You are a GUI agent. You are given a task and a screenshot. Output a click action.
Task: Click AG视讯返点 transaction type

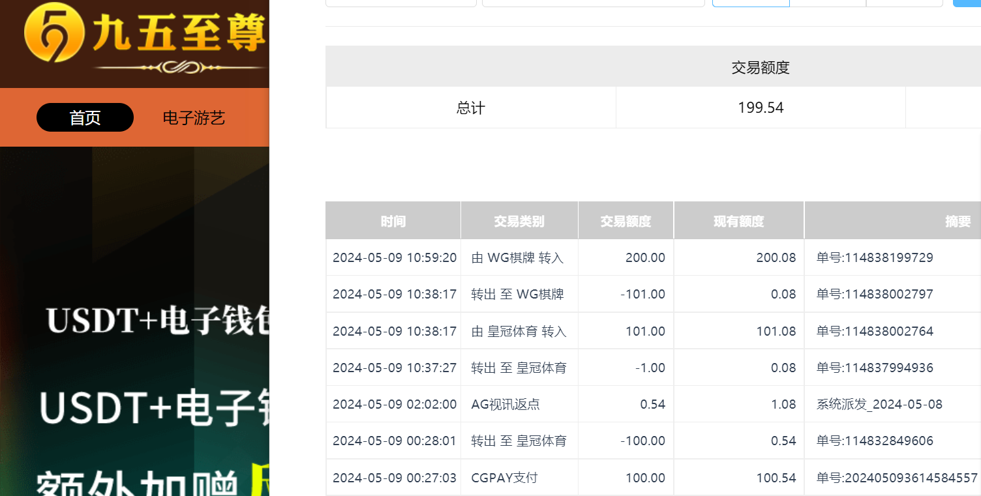506,404
